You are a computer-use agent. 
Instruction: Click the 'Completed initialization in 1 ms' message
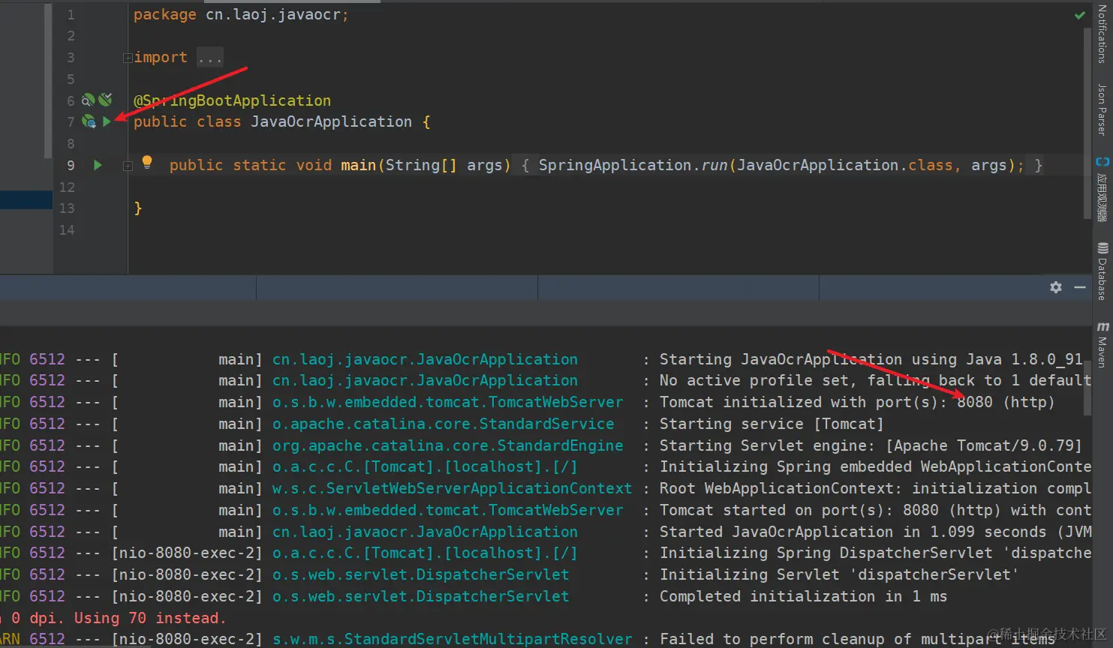click(x=803, y=596)
